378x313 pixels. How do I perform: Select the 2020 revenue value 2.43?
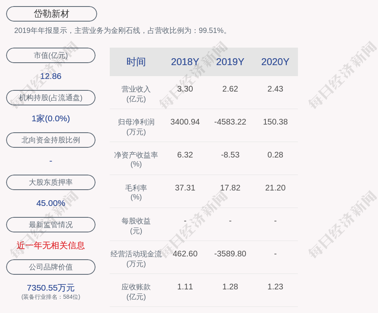pos(275,89)
